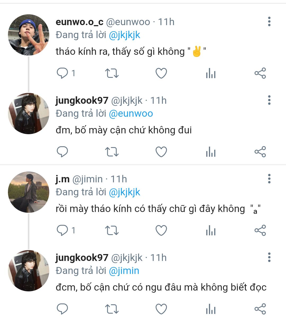Reply to jungkook97's reply to @jimin
The height and width of the screenshot is (321, 286).
point(63,309)
